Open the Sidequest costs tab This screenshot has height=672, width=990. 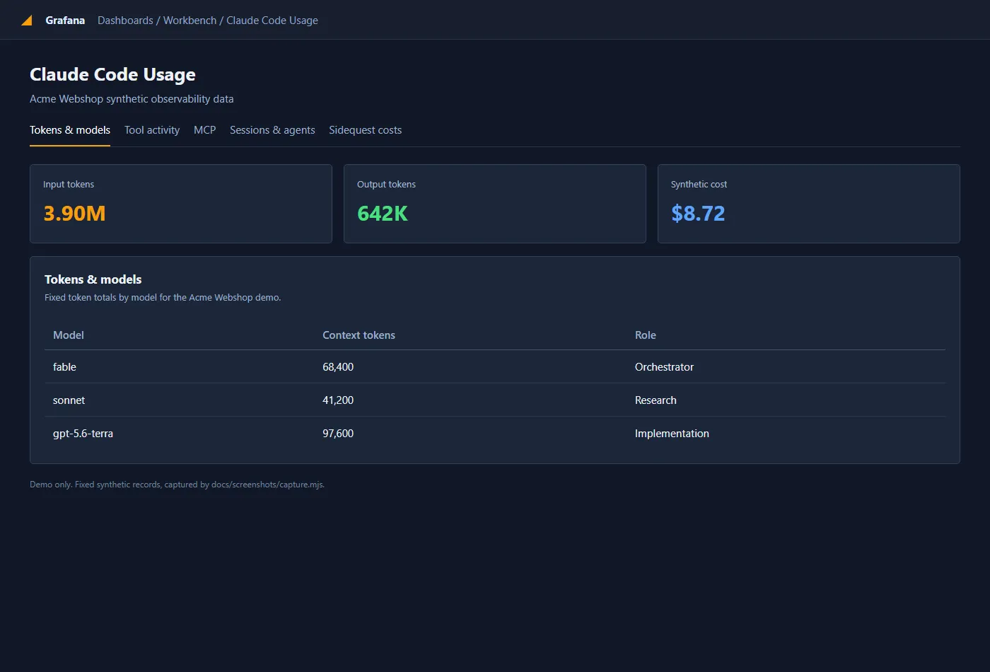click(x=365, y=130)
